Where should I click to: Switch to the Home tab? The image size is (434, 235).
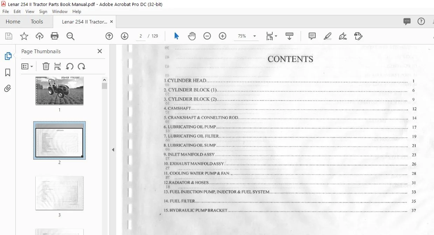coord(13,22)
